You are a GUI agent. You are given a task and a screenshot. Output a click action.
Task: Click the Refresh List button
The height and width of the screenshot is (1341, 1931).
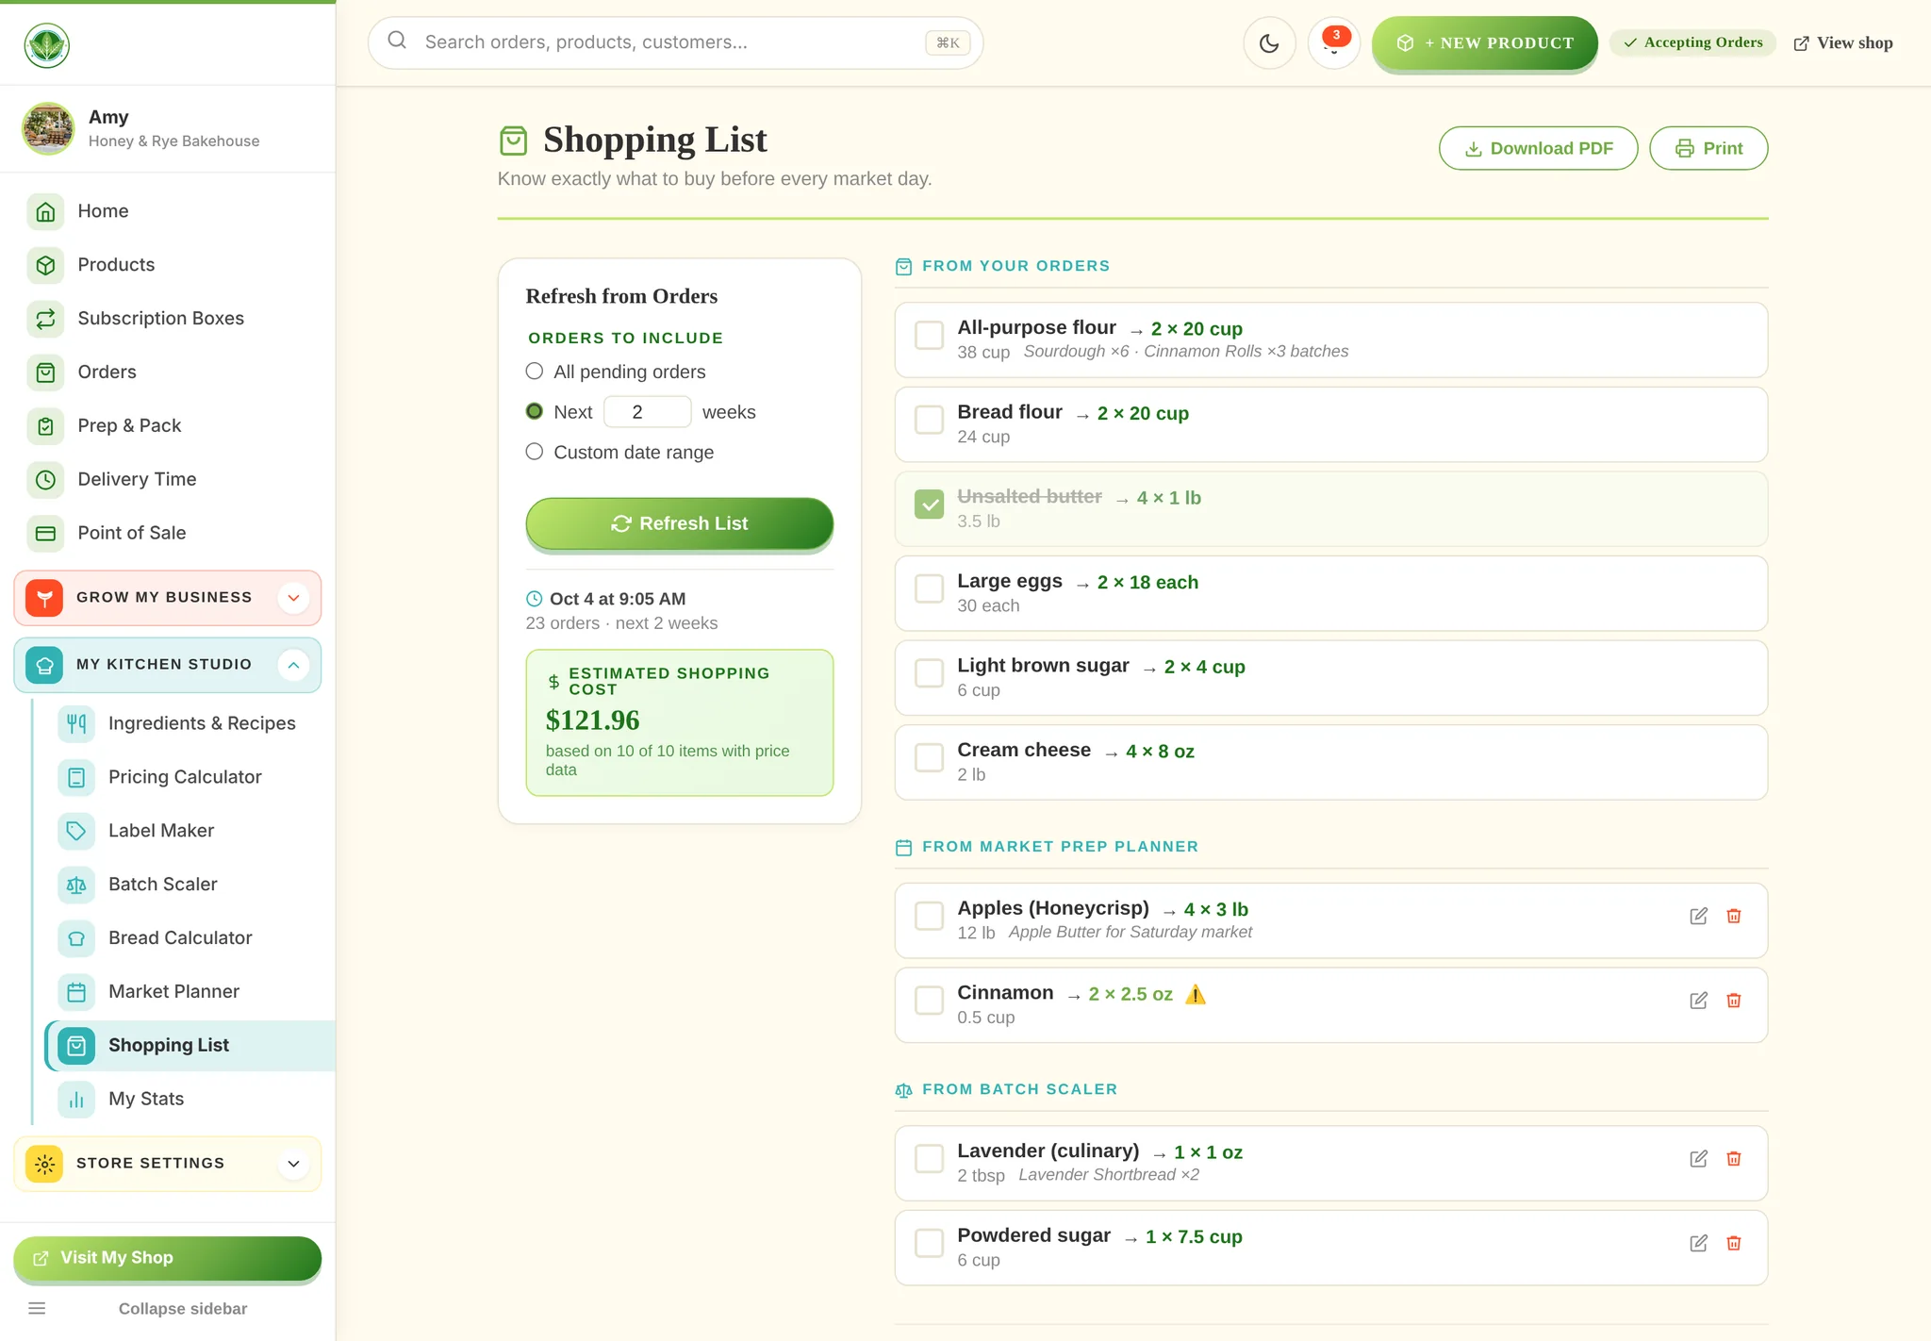(679, 523)
